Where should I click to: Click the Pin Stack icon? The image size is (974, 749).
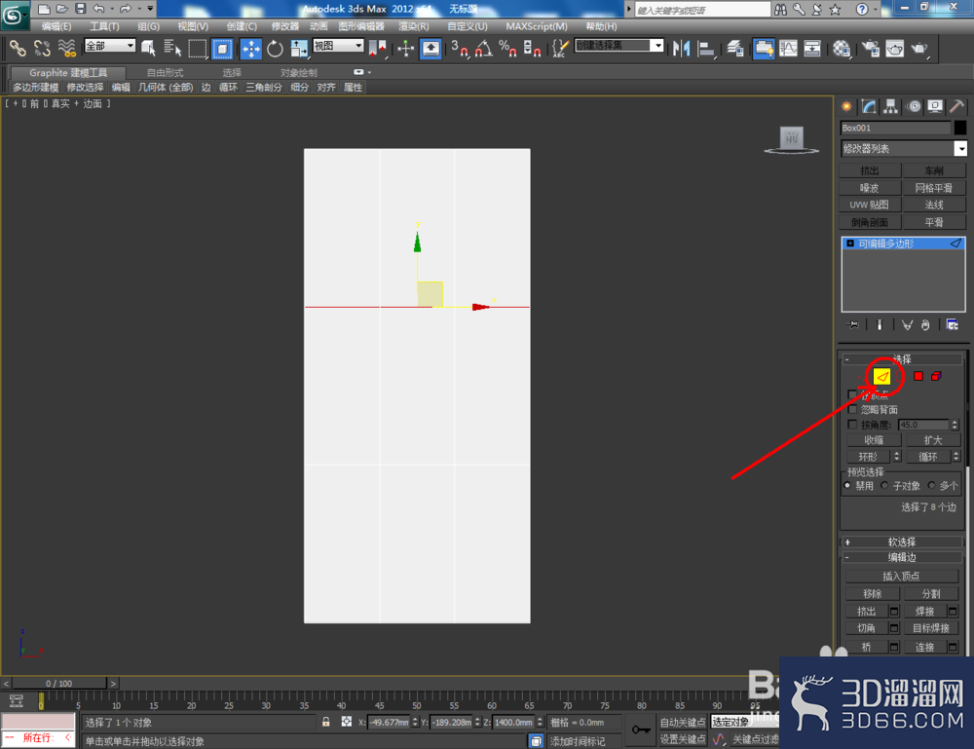(x=852, y=324)
